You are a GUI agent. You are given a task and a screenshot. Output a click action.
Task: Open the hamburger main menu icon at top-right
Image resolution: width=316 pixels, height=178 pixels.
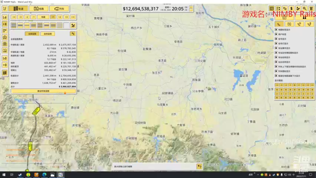(311, 8)
